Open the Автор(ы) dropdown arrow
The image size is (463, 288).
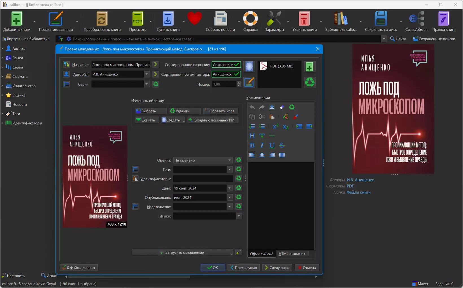pos(147,74)
